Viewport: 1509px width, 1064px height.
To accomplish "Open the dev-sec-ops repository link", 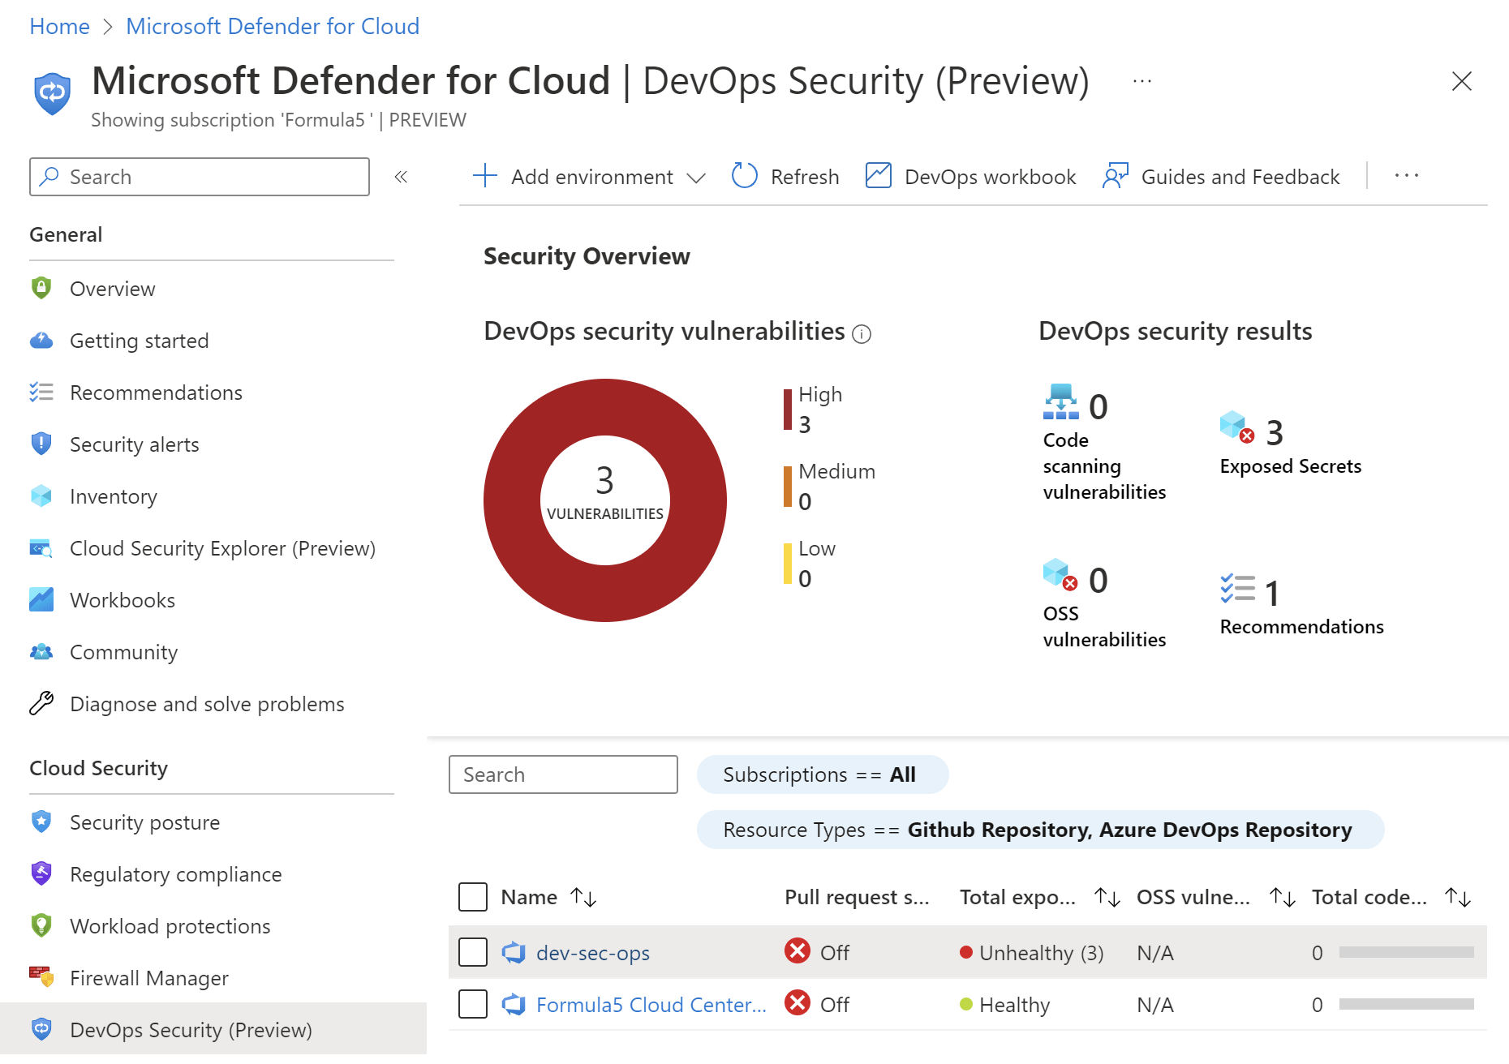I will click(592, 953).
